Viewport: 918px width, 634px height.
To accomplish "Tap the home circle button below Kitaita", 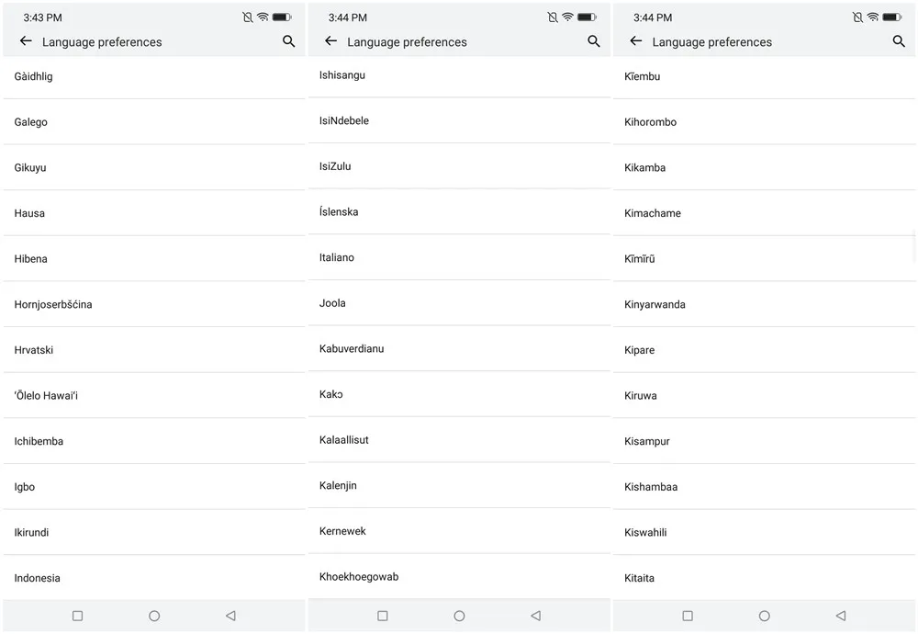I will click(x=764, y=616).
